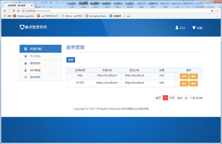Click 删除 for the HTTPS row
This screenshot has width=222, height=144.
(193, 84)
